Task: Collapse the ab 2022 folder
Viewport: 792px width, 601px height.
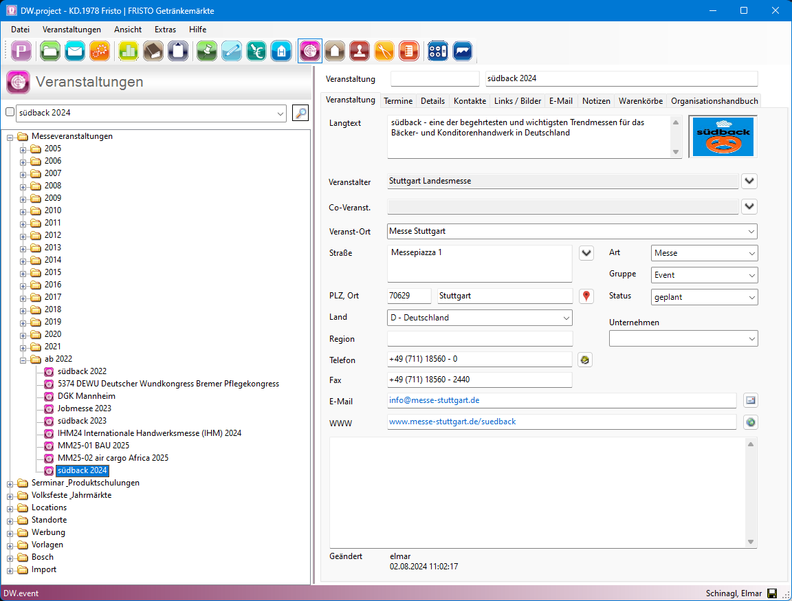Action: pyautogui.click(x=23, y=360)
